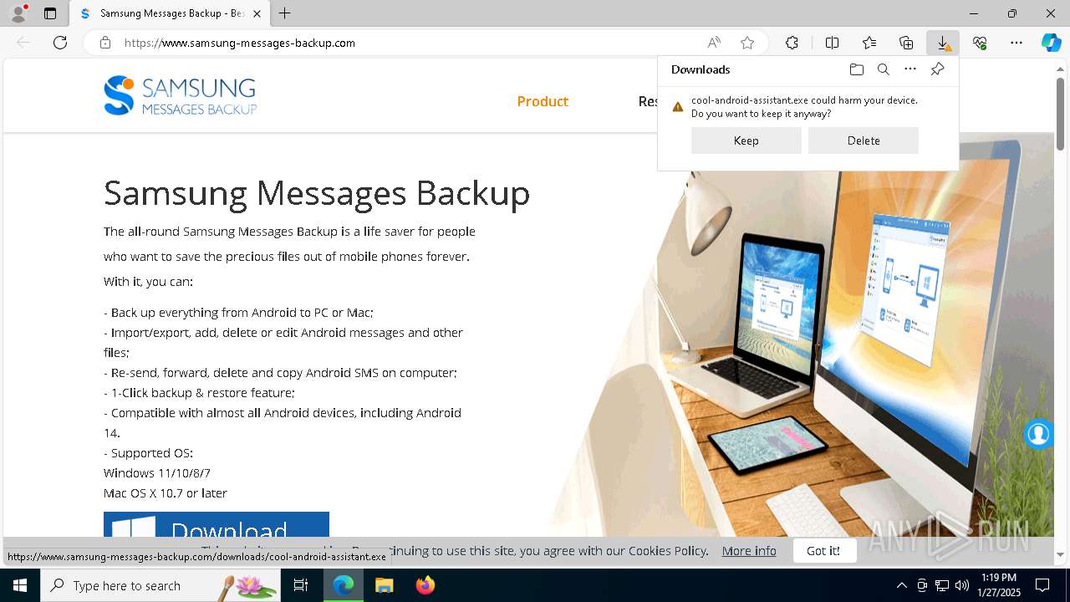The height and width of the screenshot is (602, 1070).
Task: Search downloads magnifier icon
Action: tap(883, 69)
